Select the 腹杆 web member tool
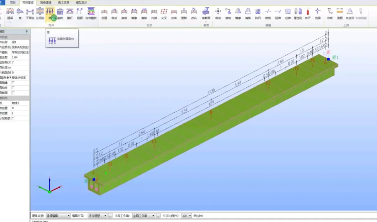Screen dimensions: 377x222 (70, 13)
